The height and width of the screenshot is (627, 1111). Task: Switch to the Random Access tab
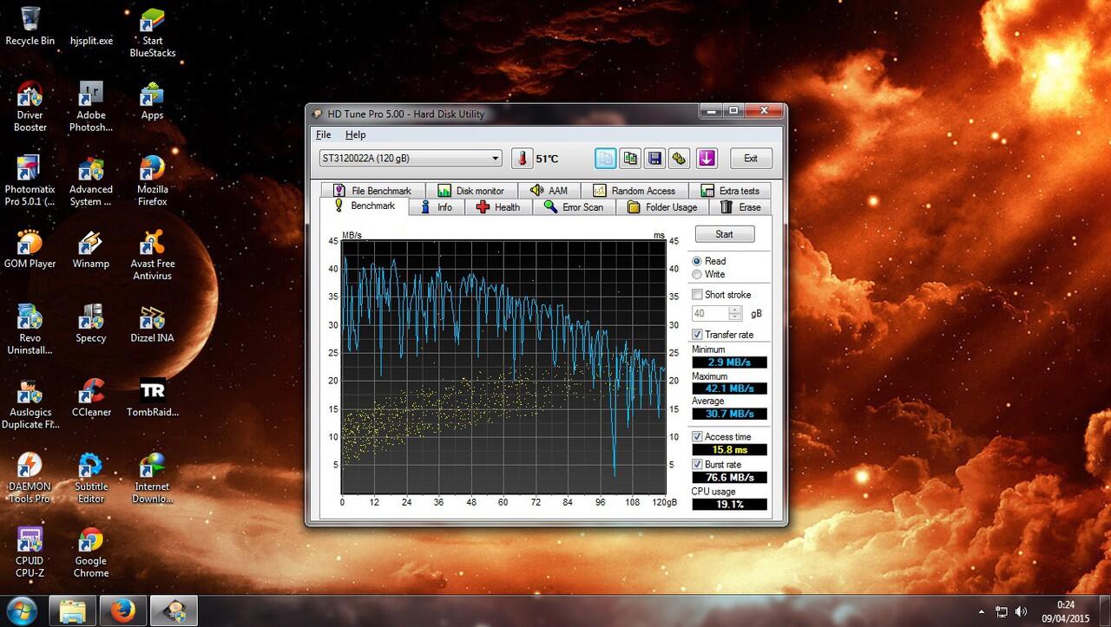click(635, 191)
